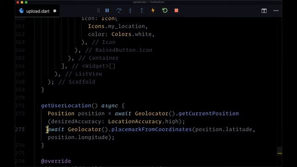Click the // ListView closing comment
Image resolution: width=297 pixels, height=167 pixels.
[84, 74]
